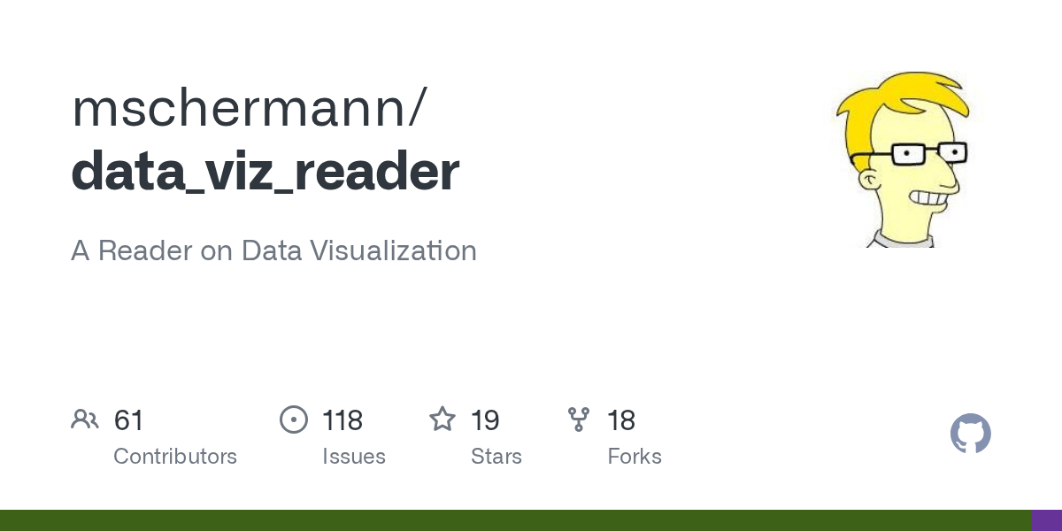
Task: Click the star count 19
Action: point(485,420)
